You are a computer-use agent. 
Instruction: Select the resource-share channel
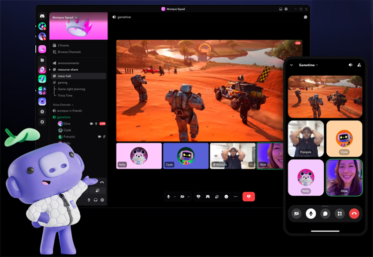coord(68,70)
